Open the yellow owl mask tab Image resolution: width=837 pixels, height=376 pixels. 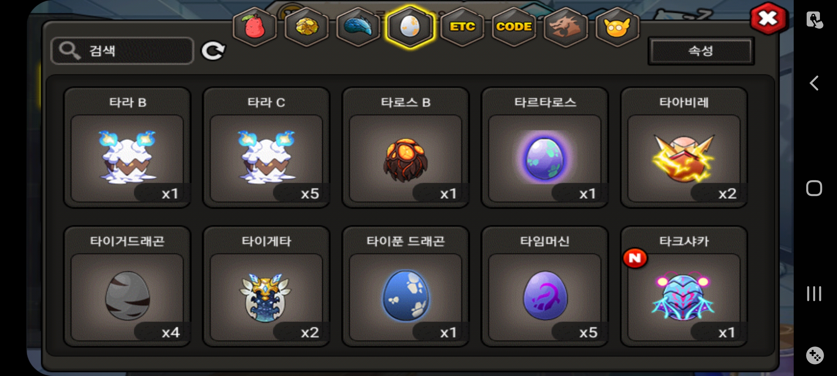[617, 27]
